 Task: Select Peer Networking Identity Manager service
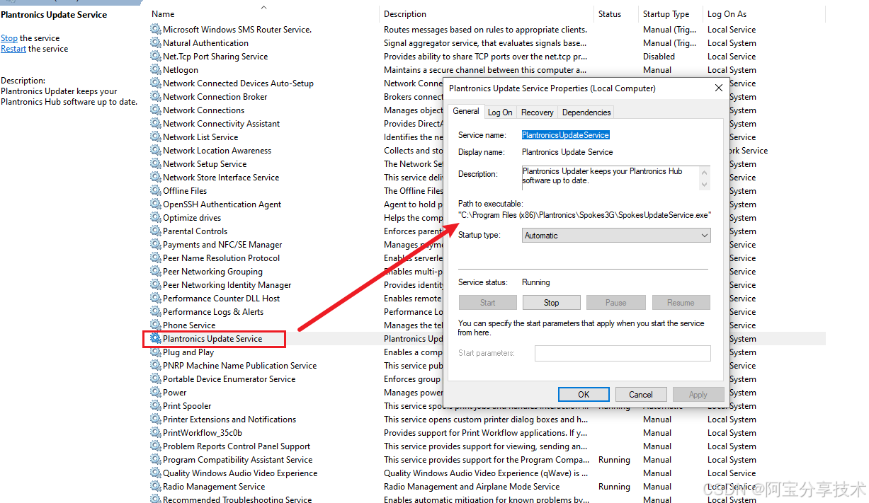[227, 285]
